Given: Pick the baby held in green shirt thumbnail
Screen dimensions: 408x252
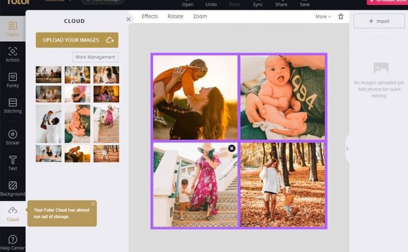Looking at the screenshot, I should tap(77, 124).
